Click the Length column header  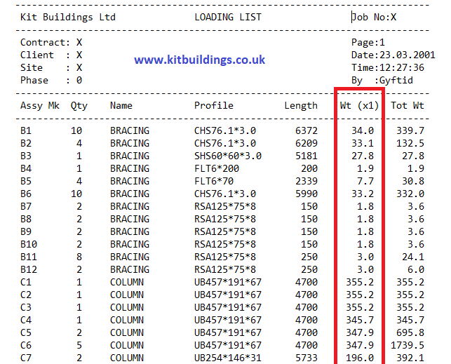tap(301, 105)
